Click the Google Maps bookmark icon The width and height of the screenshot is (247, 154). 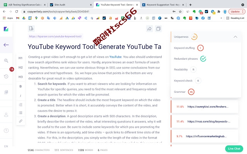pyautogui.click(x=36, y=18)
